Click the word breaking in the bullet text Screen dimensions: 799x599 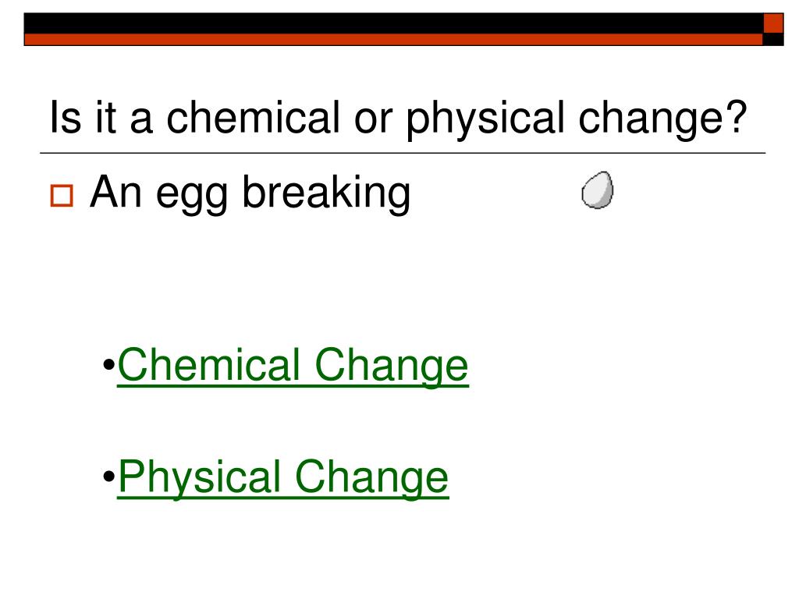(x=326, y=193)
